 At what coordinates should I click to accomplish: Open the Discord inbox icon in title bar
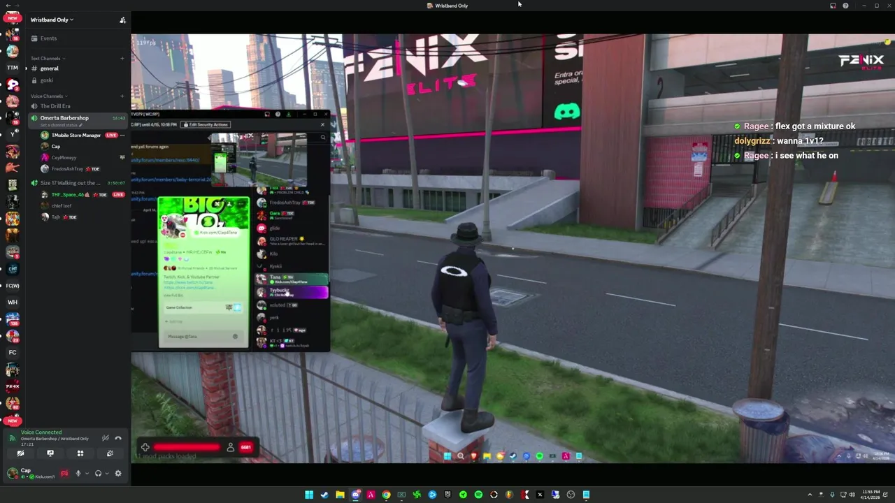tap(833, 6)
